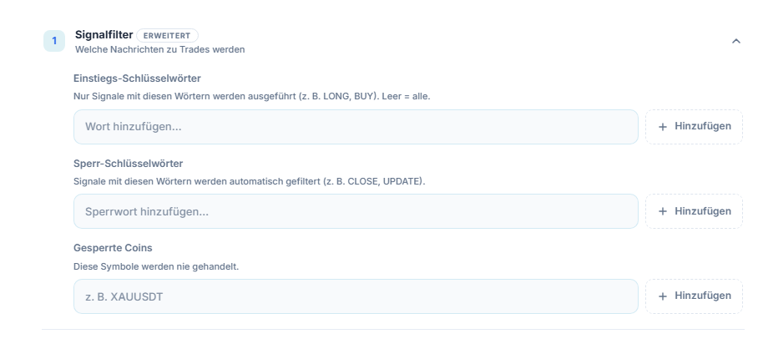Image resolution: width=758 pixels, height=344 pixels.
Task: Click the Sperr-Schlüsselwörter label
Action: (128, 164)
